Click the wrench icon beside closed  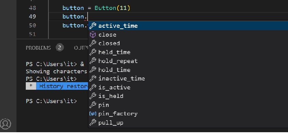tap(93, 43)
